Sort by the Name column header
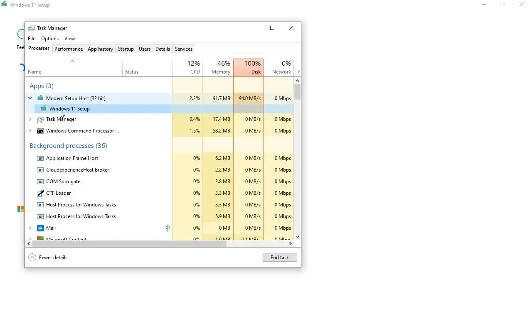The width and height of the screenshot is (532, 319). (74, 68)
